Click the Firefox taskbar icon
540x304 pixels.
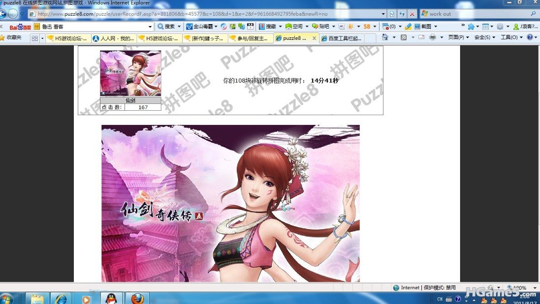[x=137, y=298]
